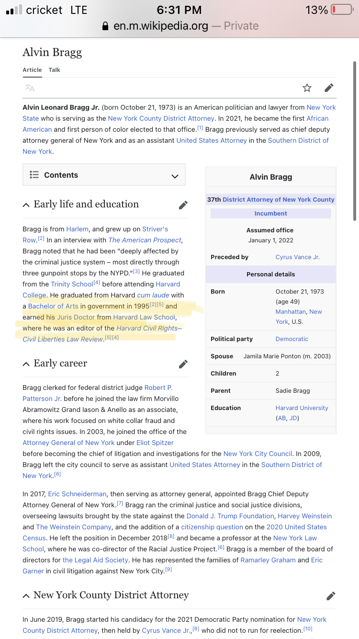Click the page scrollbar
This screenshot has height=639, width=359.
355,140
